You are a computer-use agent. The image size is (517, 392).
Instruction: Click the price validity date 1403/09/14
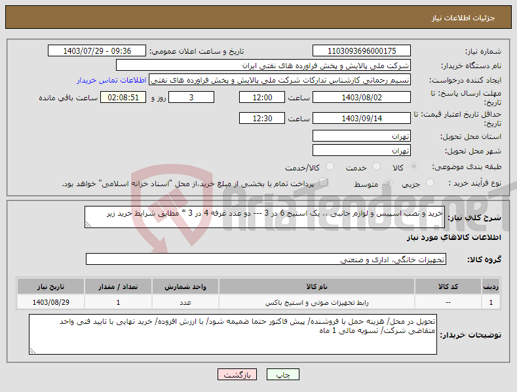361,118
